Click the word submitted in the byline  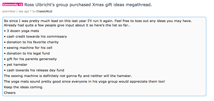tap(9, 12)
